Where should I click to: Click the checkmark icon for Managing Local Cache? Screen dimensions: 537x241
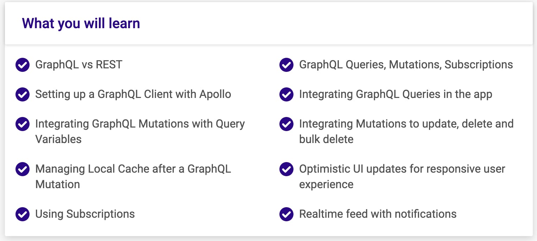23,169
